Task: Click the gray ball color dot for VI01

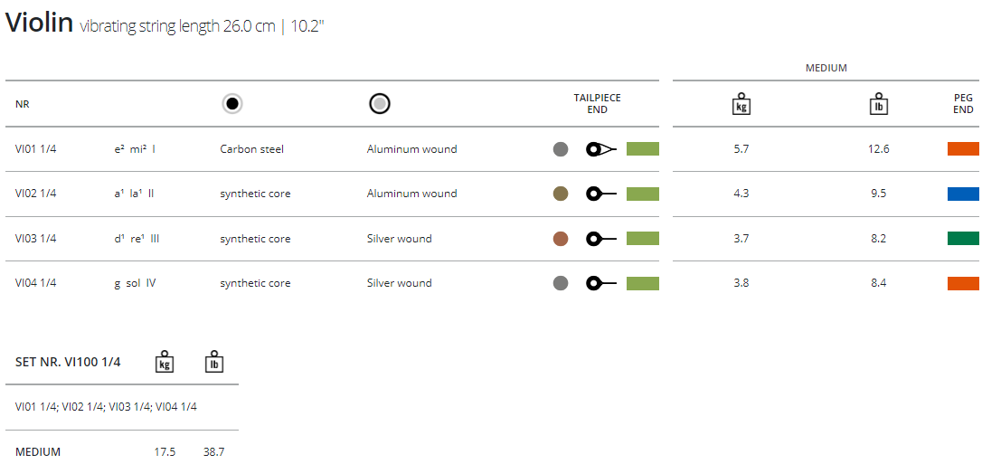Action: tap(561, 149)
